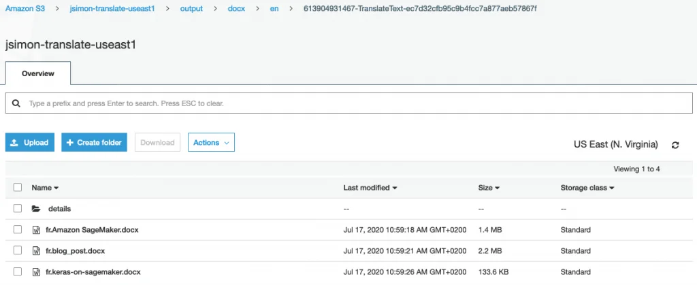The width and height of the screenshot is (697, 285).
Task: Switch to the Overview tab
Action: 38,73
